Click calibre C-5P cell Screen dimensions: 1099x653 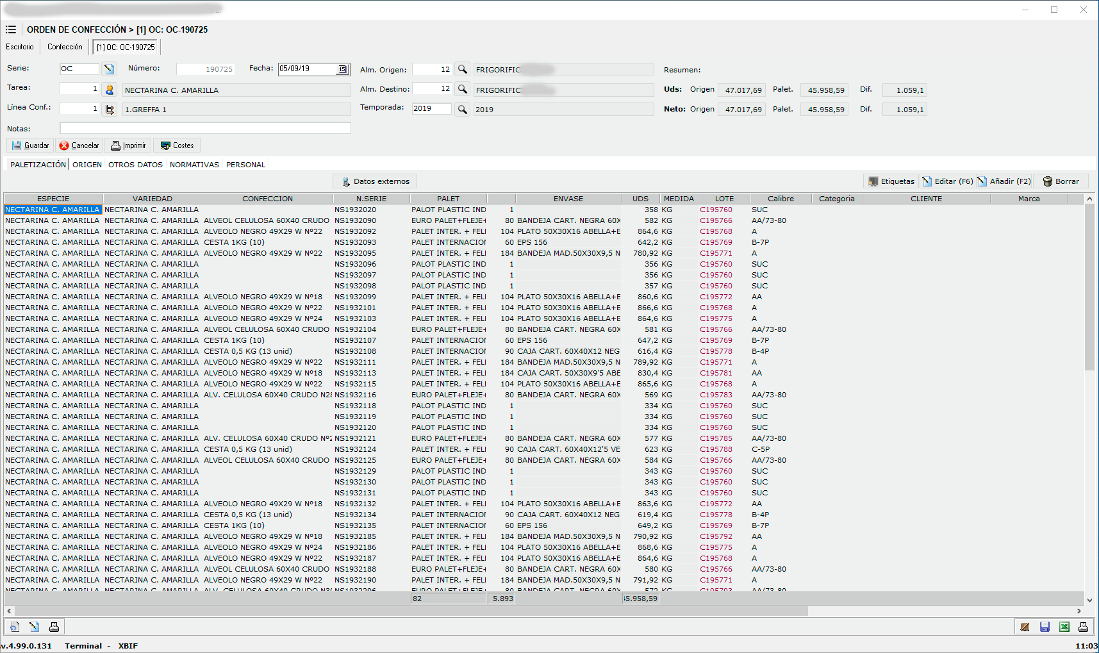click(761, 449)
